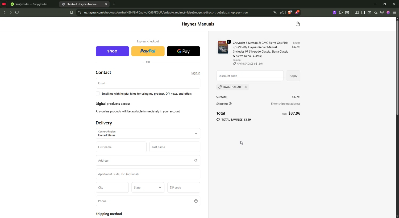Click the Silverado repair manual thumbnail
399x218 pixels.
[x=223, y=47]
